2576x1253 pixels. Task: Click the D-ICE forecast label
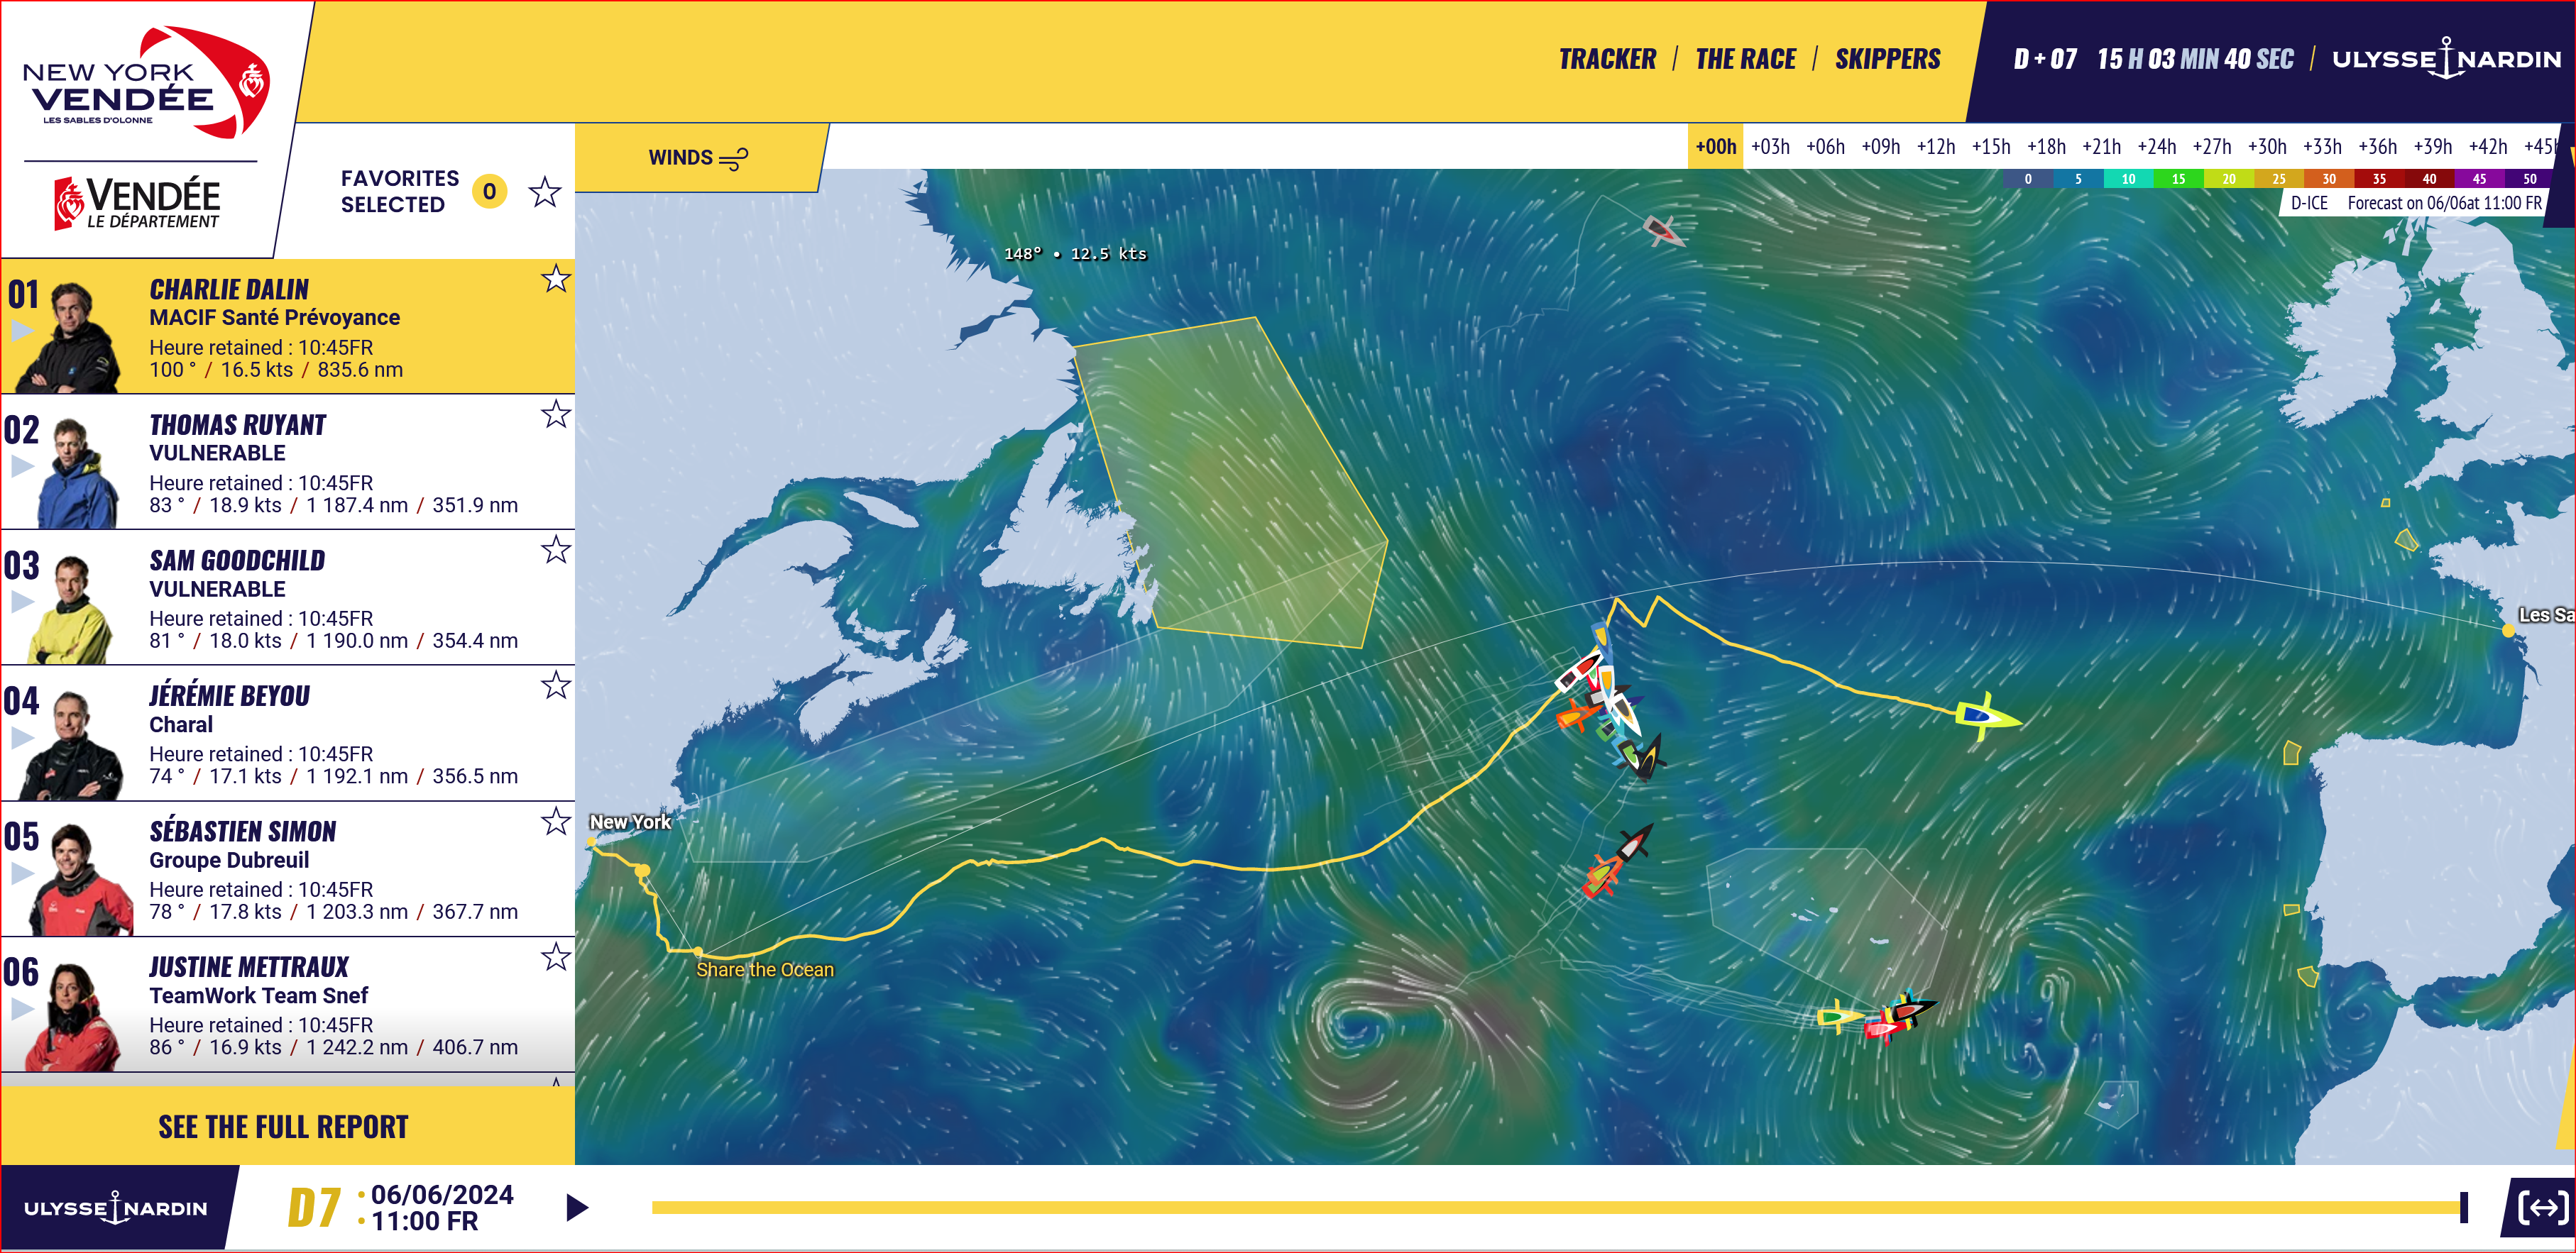pos(2309,203)
